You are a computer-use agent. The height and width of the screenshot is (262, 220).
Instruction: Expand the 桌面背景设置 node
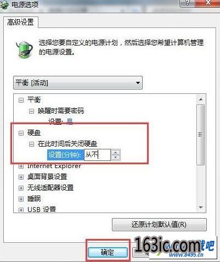point(21,177)
